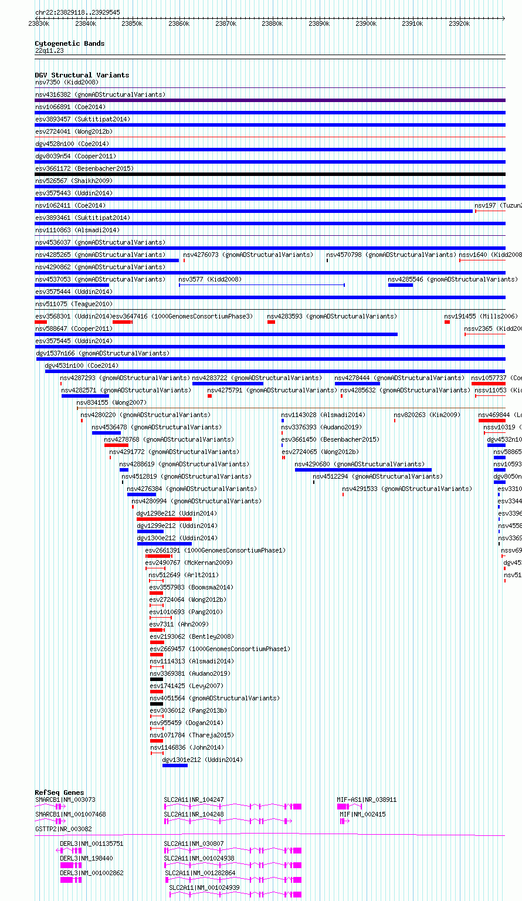Click black bar of nsv3369381 (Audano2019)
Screen dimensions: 522x901
point(157,679)
